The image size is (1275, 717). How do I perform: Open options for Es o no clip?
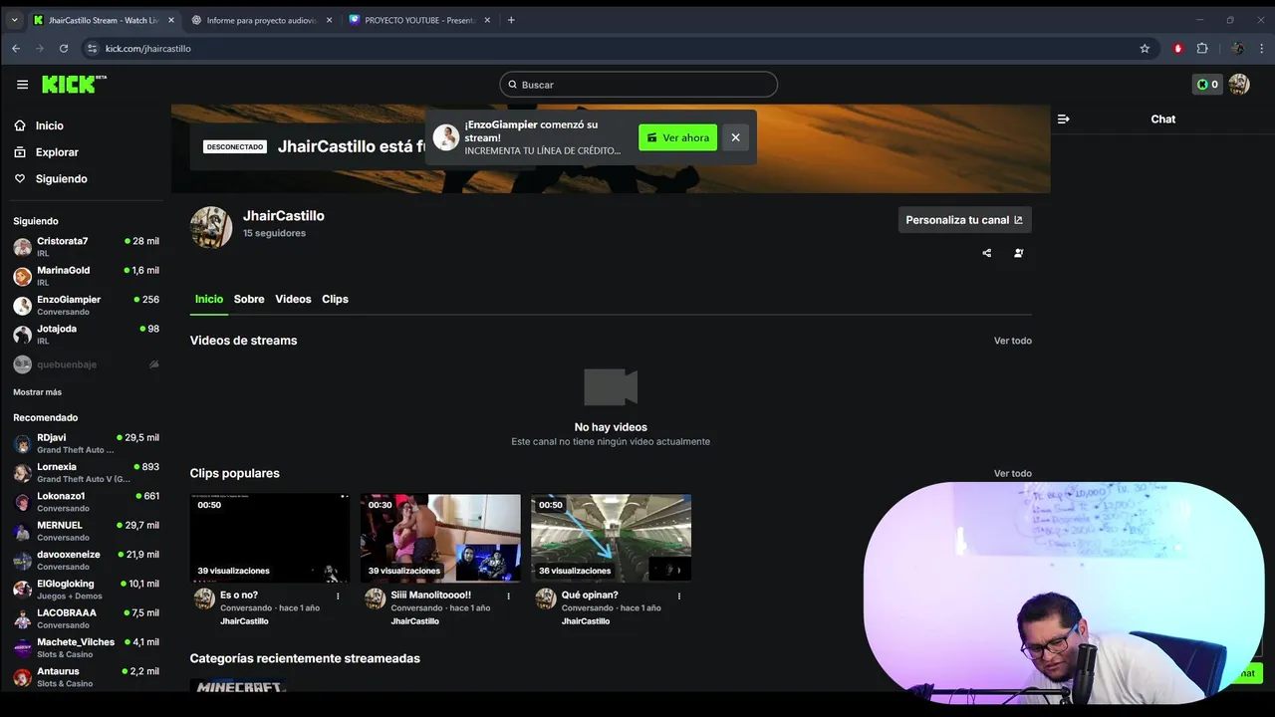pos(338,597)
